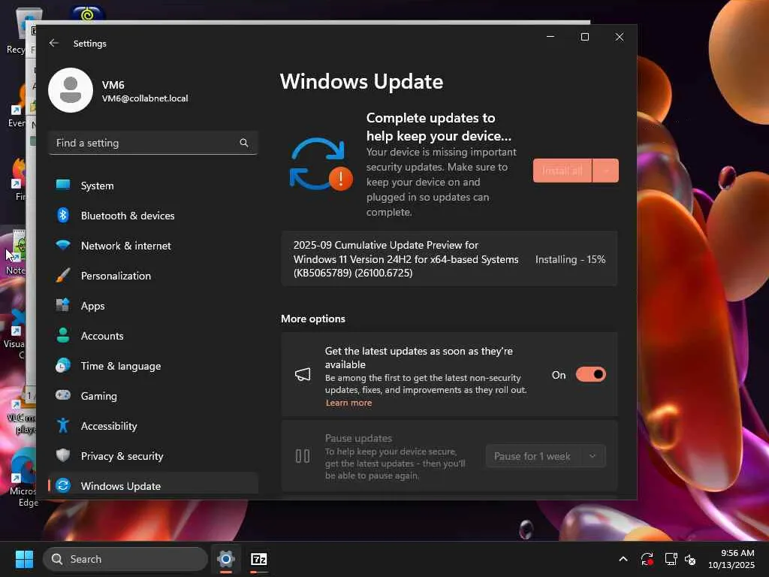Image resolution: width=769 pixels, height=577 pixels.
Task: Click the Complete updates to help keep heading
Action: pos(439,126)
